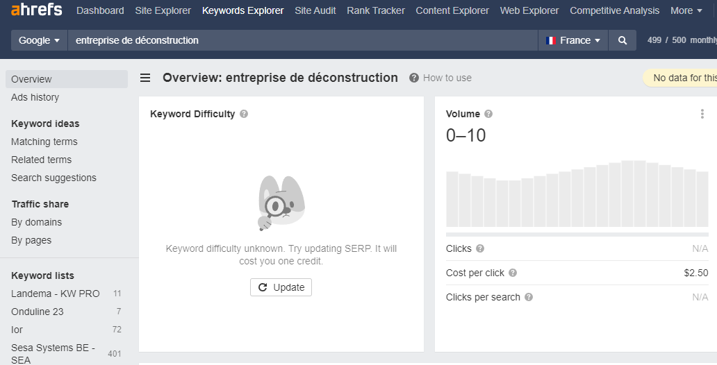Open Site Audit
Image resolution: width=717 pixels, height=365 pixels.
pos(315,10)
